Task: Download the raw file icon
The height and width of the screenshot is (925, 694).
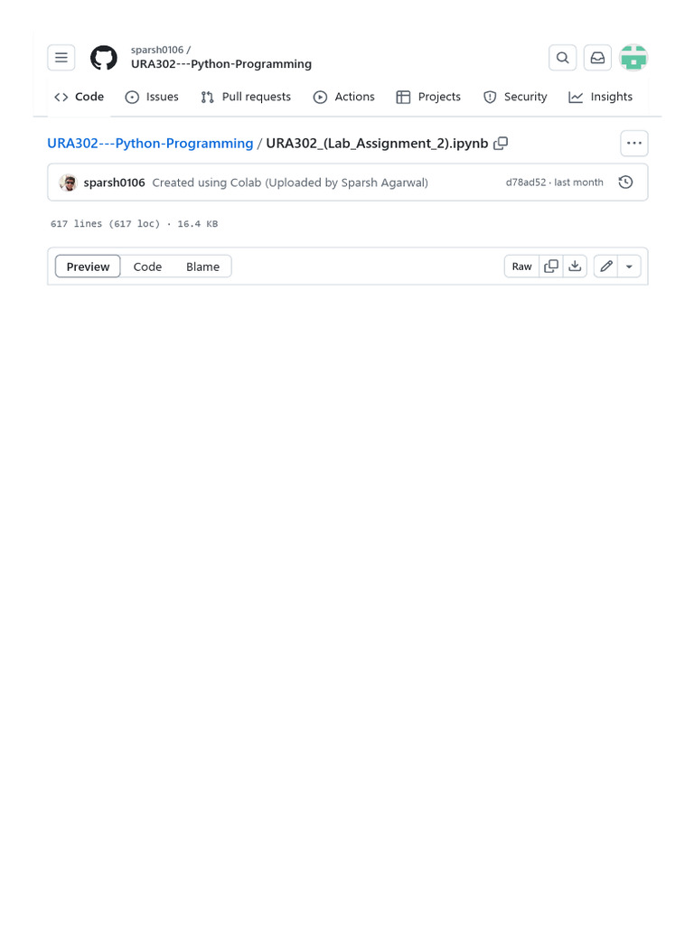Action: (x=575, y=266)
